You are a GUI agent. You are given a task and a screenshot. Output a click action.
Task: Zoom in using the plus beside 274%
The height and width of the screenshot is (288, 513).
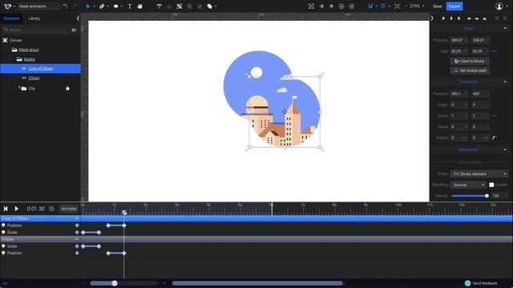pyautogui.click(x=423, y=6)
